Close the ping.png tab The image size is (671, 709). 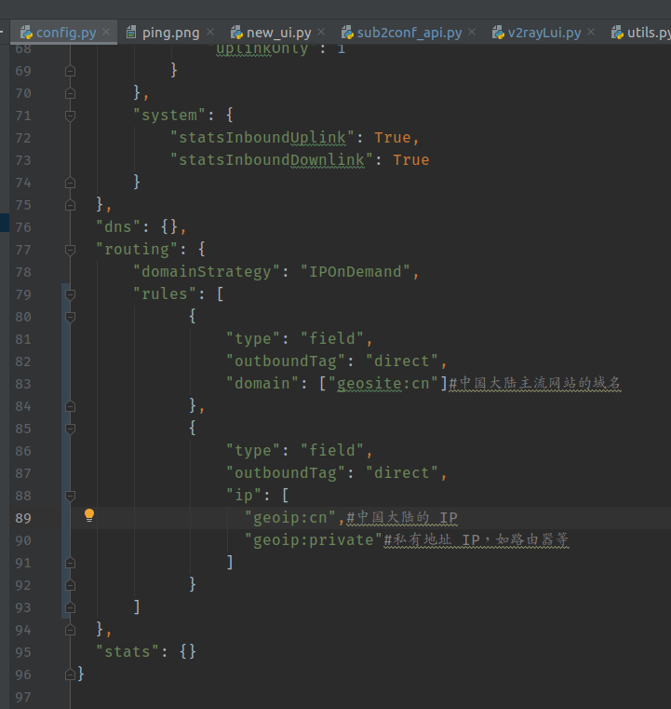point(210,32)
